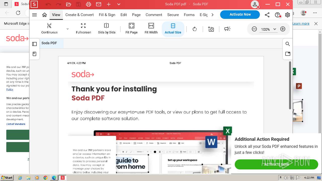The width and height of the screenshot is (322, 181).
Task: Dismiss the Edge notification bar
Action: pyautogui.click(x=316, y=23)
